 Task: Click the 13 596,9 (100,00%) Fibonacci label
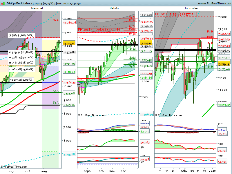point(21,35)
